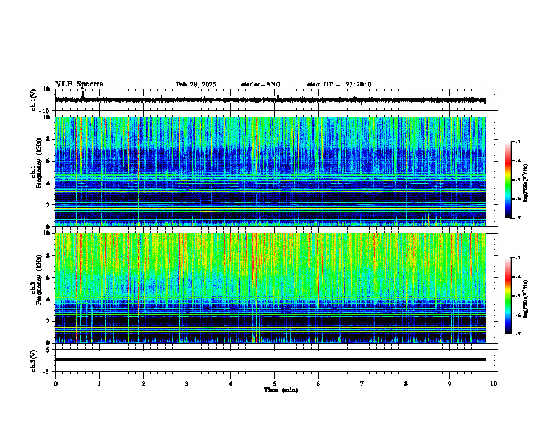Click the flat black trace in ch.3 panel
Screen dimensions: 556x430
click(x=270, y=360)
